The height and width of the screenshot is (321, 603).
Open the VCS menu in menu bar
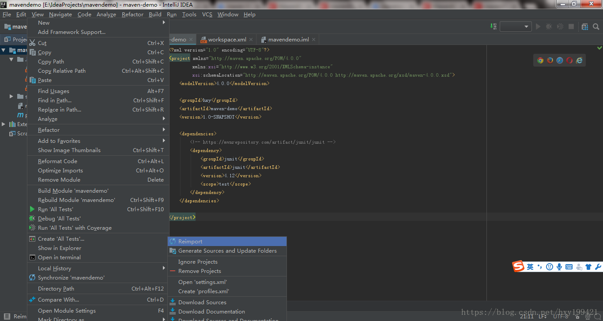(207, 15)
